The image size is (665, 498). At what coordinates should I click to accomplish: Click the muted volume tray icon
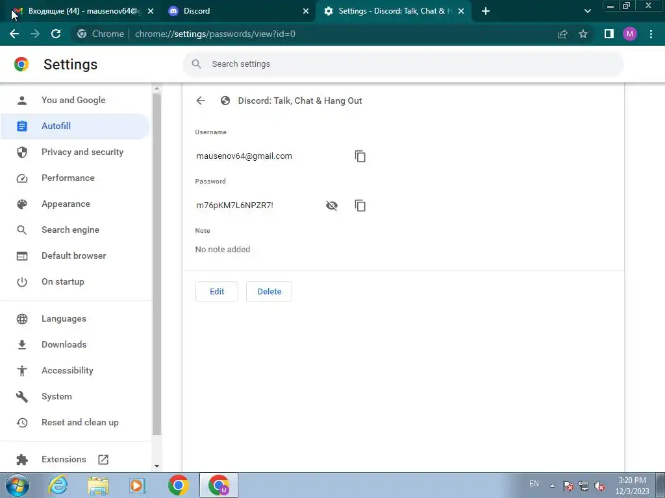tap(599, 486)
